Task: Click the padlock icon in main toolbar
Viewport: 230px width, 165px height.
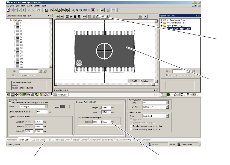Action: coord(103,10)
